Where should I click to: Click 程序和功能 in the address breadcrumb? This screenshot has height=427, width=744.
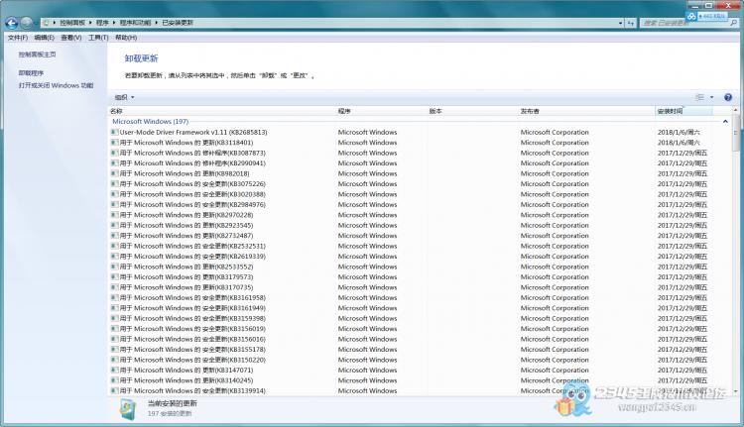point(135,23)
